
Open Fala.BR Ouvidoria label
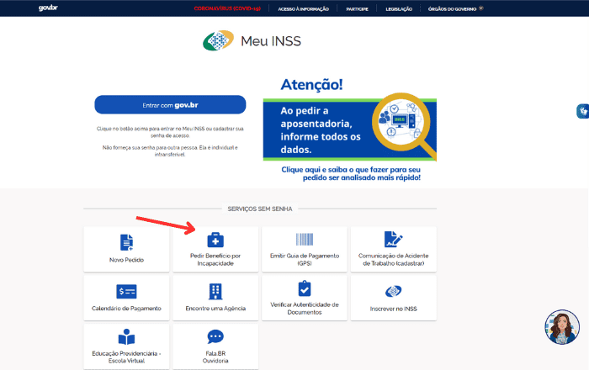click(x=215, y=357)
